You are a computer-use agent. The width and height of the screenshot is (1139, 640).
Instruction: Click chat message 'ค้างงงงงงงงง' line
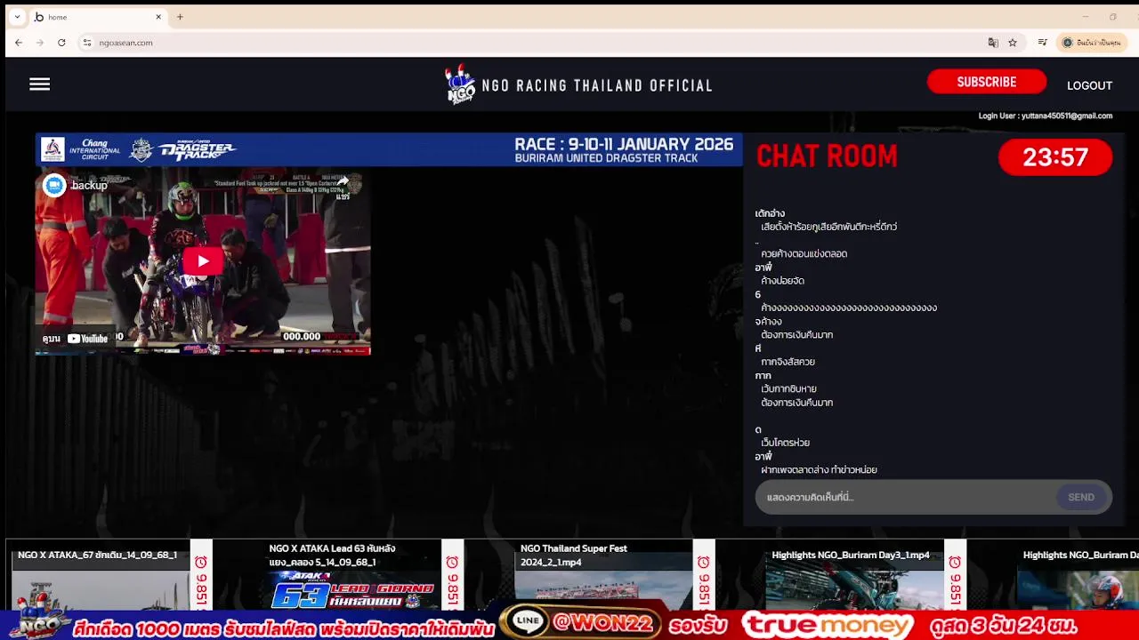(849, 308)
